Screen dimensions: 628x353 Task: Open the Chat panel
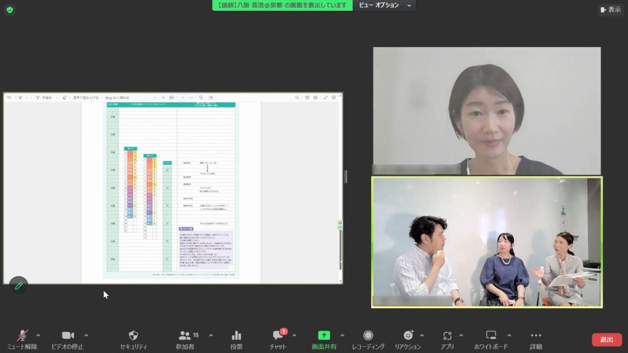pyautogui.click(x=278, y=336)
